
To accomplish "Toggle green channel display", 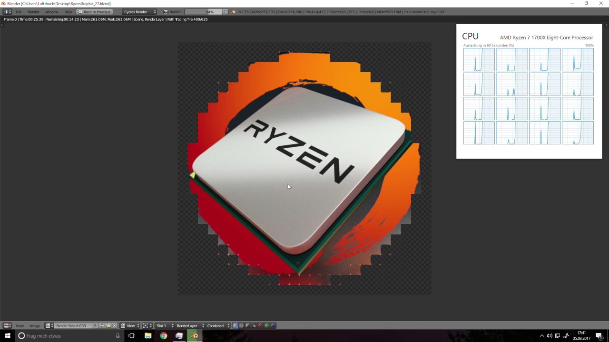I will pos(266,326).
